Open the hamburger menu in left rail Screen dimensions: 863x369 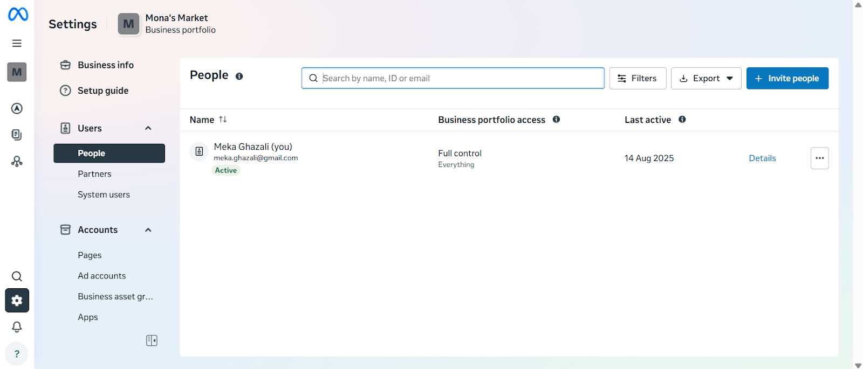17,43
